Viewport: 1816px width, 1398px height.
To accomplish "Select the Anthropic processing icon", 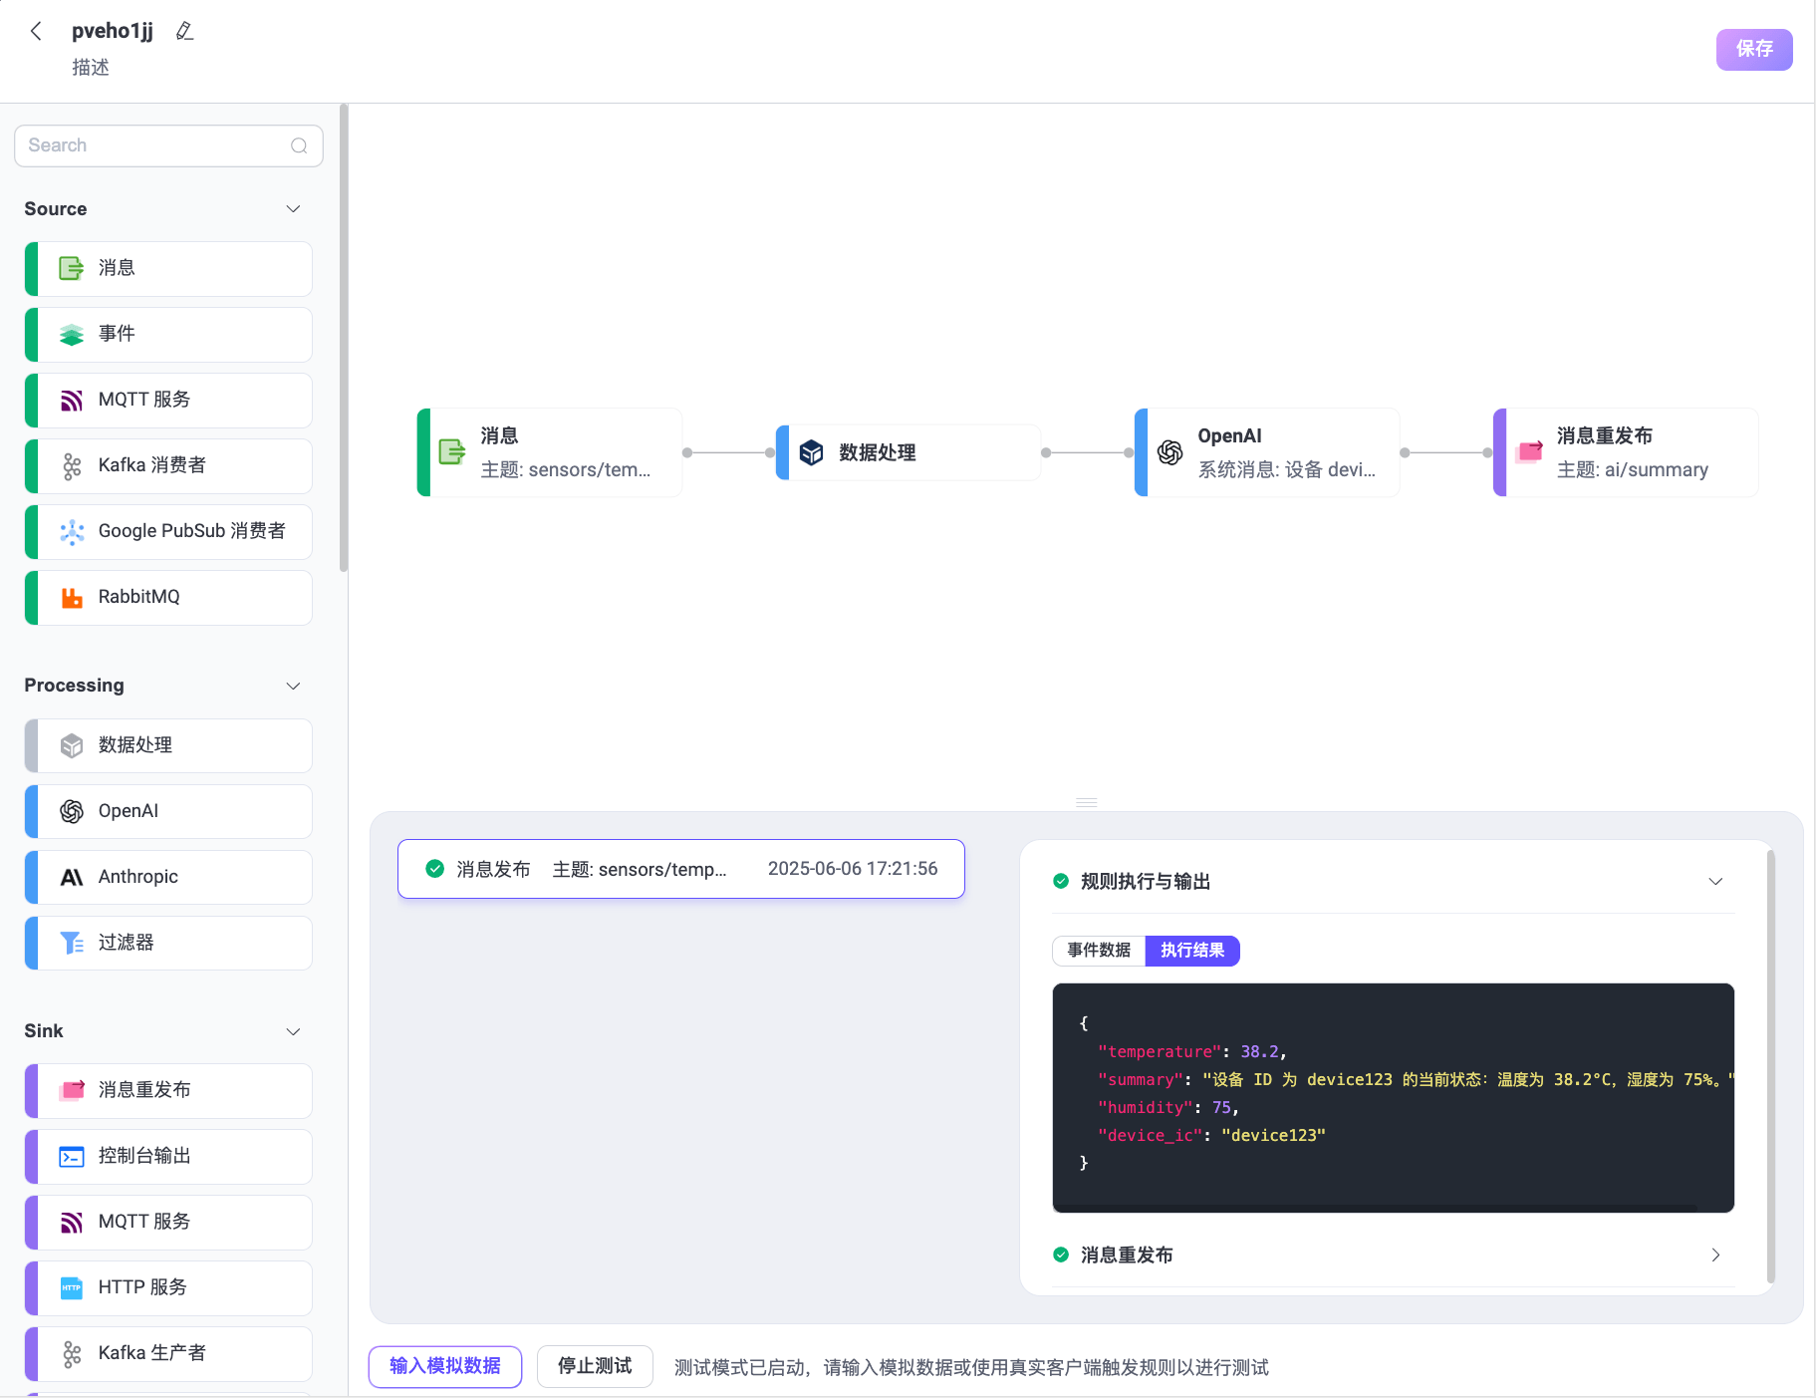I will pyautogui.click(x=71, y=877).
